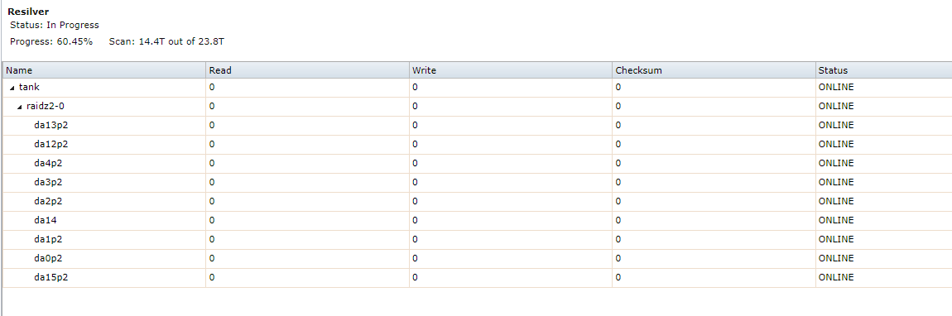Select the da12p2 disk row
The width and height of the screenshot is (952, 316).
pyautogui.click(x=477, y=145)
